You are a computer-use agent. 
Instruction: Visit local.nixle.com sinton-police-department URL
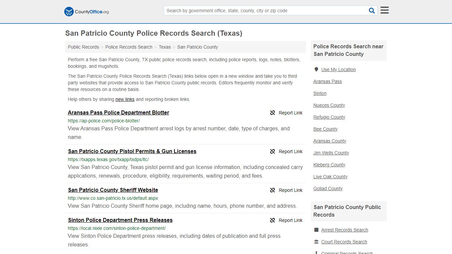pos(117,228)
